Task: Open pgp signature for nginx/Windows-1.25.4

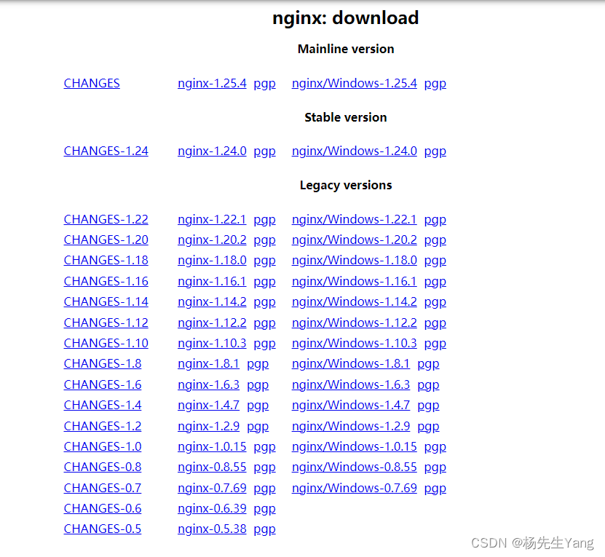Action: (x=435, y=84)
